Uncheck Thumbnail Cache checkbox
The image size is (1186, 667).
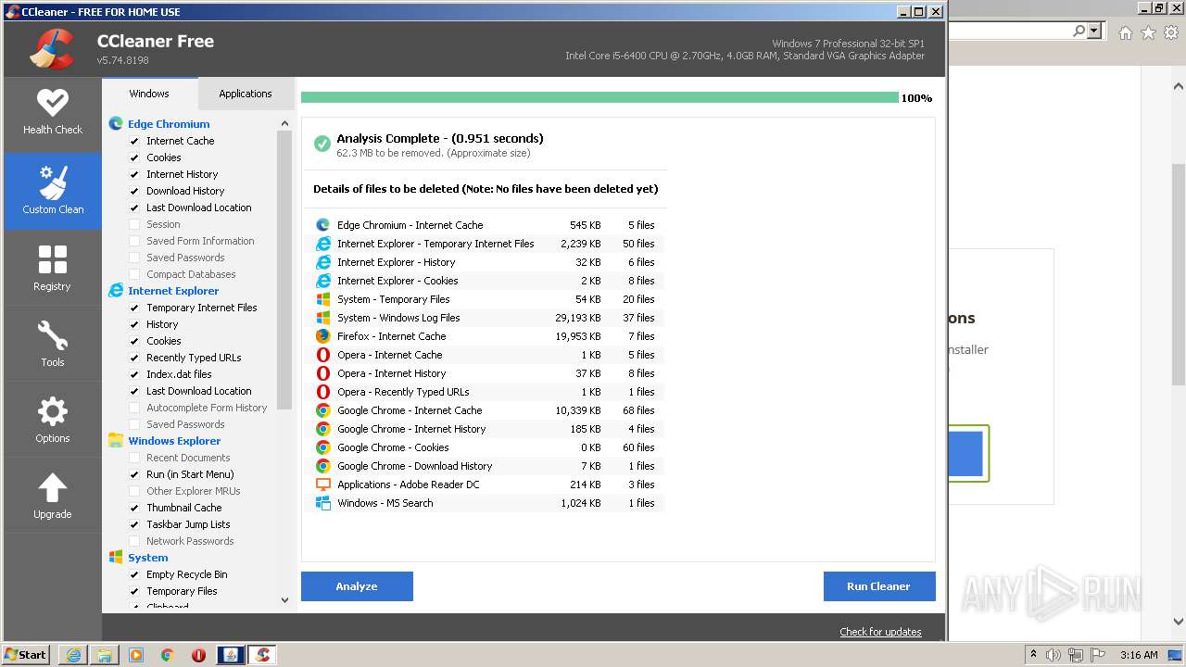click(x=134, y=508)
